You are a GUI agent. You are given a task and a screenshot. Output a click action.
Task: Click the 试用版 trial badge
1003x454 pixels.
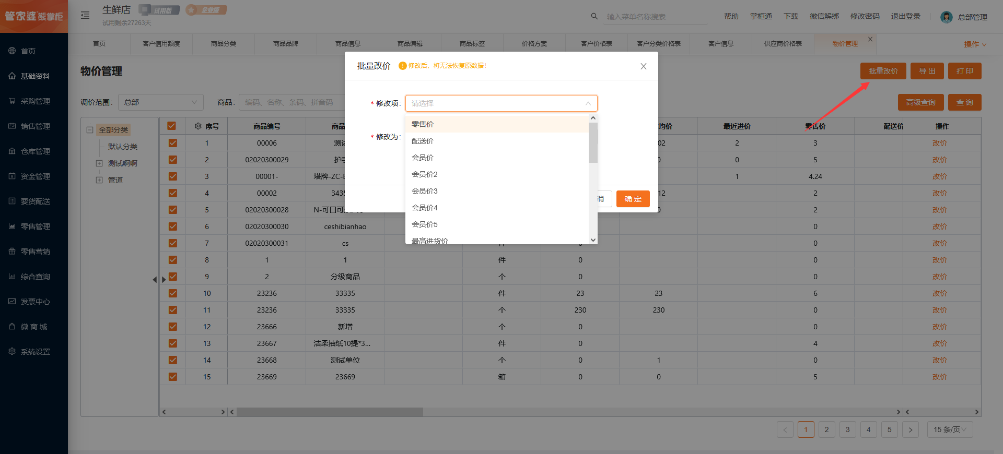click(x=159, y=10)
